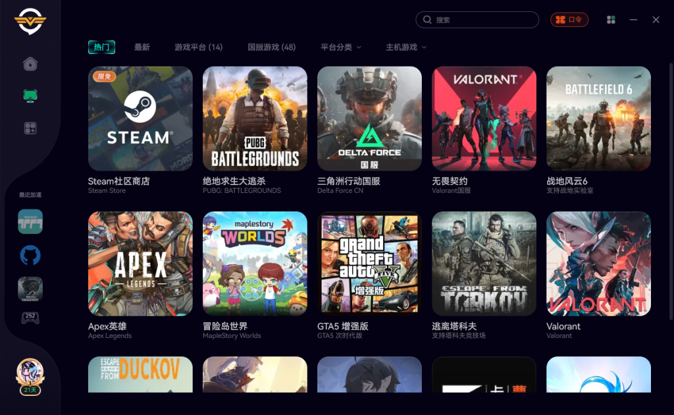Open the 国服游戏 (48) tab
Viewport: 674px width, 415px height.
coord(272,47)
